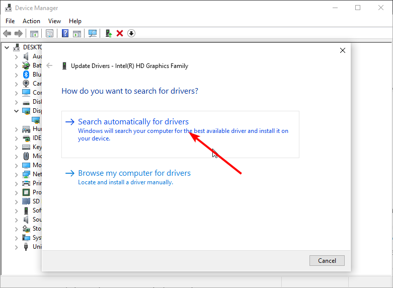The image size is (393, 288).
Task: Open the Properties toolbar icon
Action: click(x=50, y=33)
